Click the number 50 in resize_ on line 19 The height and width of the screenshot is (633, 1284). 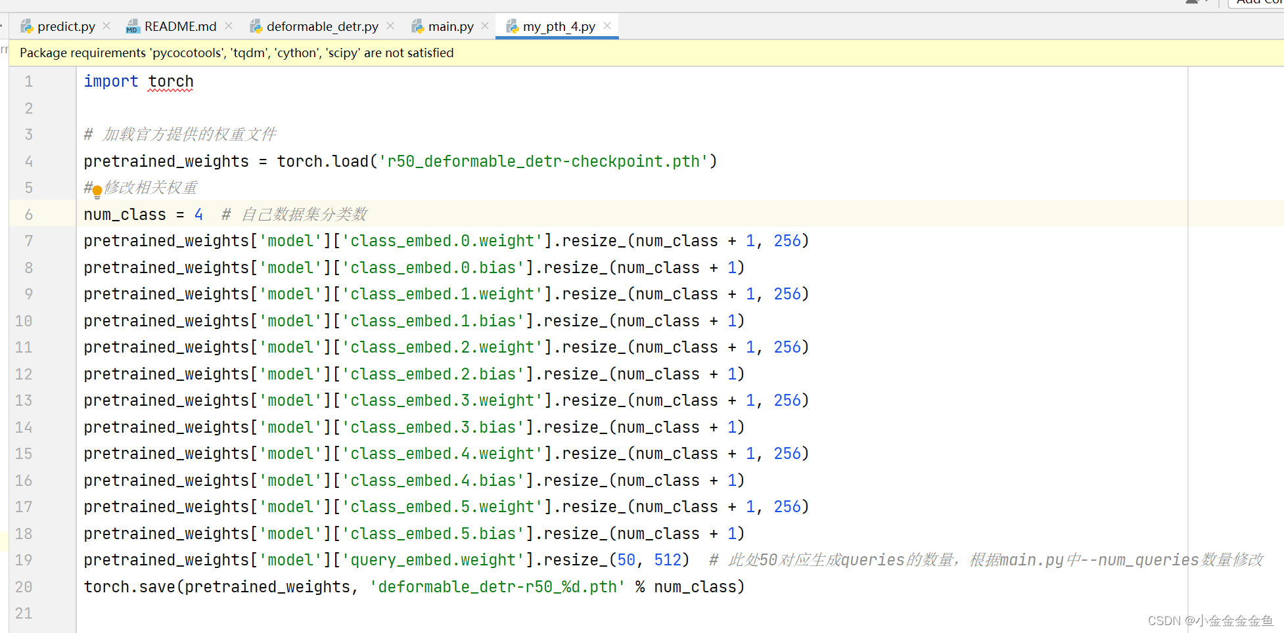coord(626,560)
